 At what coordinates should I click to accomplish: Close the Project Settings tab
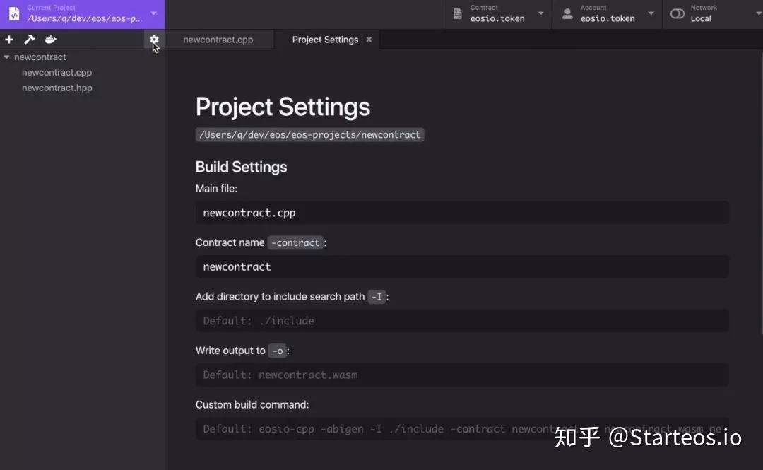coord(368,40)
